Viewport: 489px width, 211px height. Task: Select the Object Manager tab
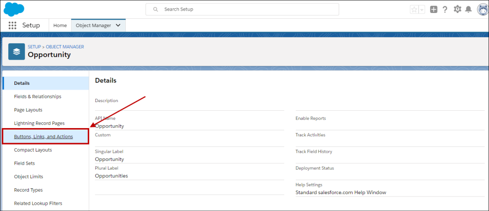point(93,26)
